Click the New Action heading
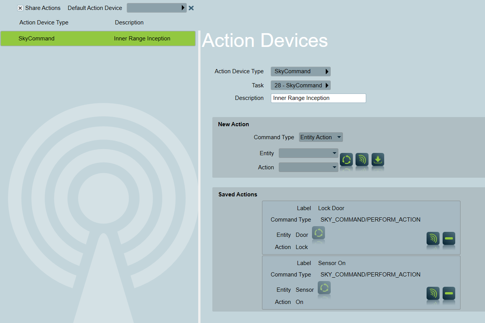 (233, 124)
